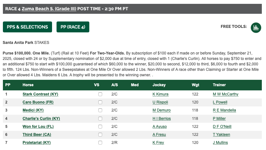Toggle VS checkbox for Proletariat

[100, 143]
